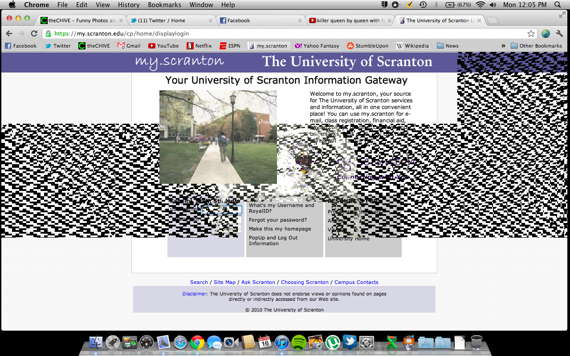Click the browser forward arrow
The width and height of the screenshot is (570, 356).
pos(21,33)
